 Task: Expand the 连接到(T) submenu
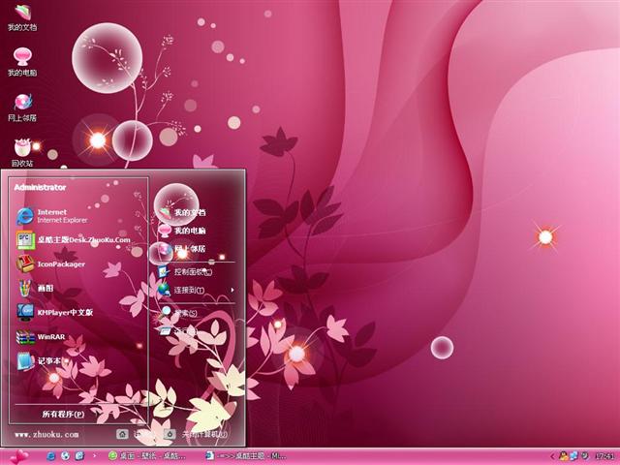[196, 290]
